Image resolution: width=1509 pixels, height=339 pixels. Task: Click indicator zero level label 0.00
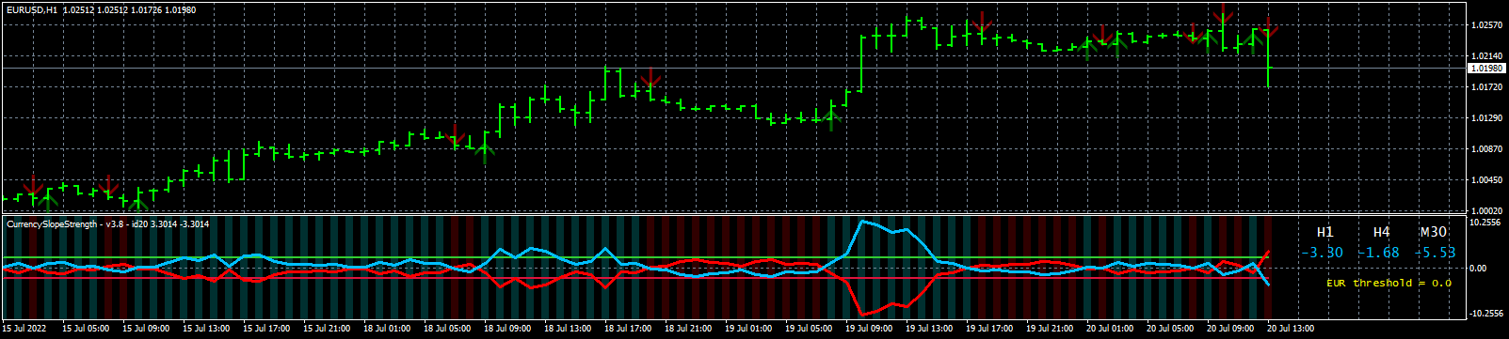(x=1478, y=269)
